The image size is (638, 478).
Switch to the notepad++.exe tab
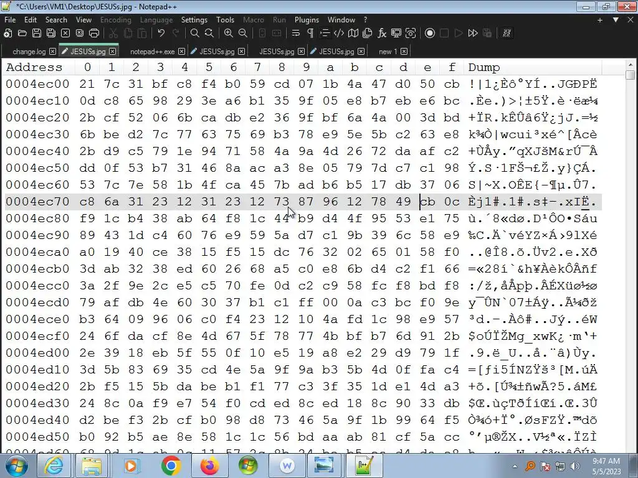pyautogui.click(x=152, y=51)
